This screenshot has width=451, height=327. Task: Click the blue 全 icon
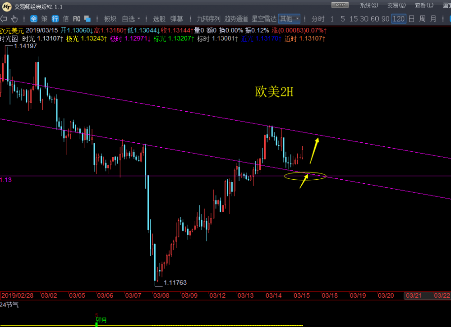34,19
